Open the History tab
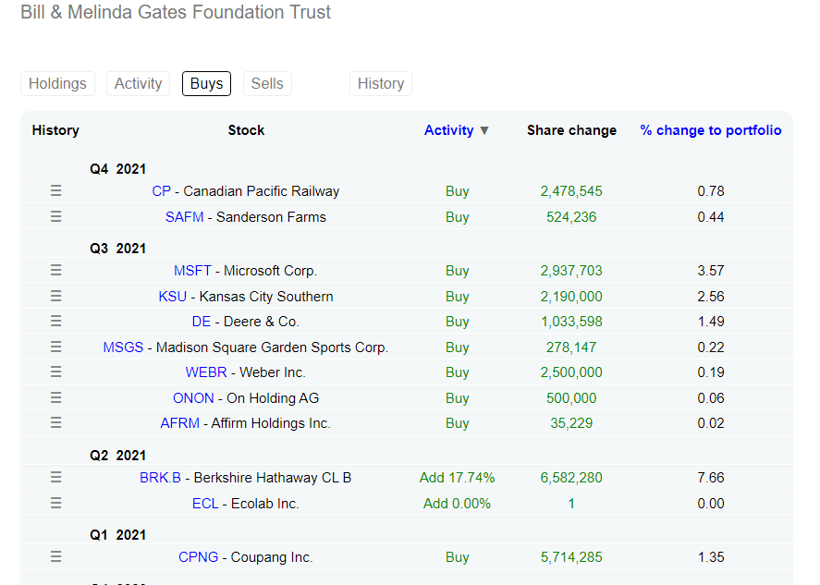Viewport: 820px width, 585px height. pos(380,83)
